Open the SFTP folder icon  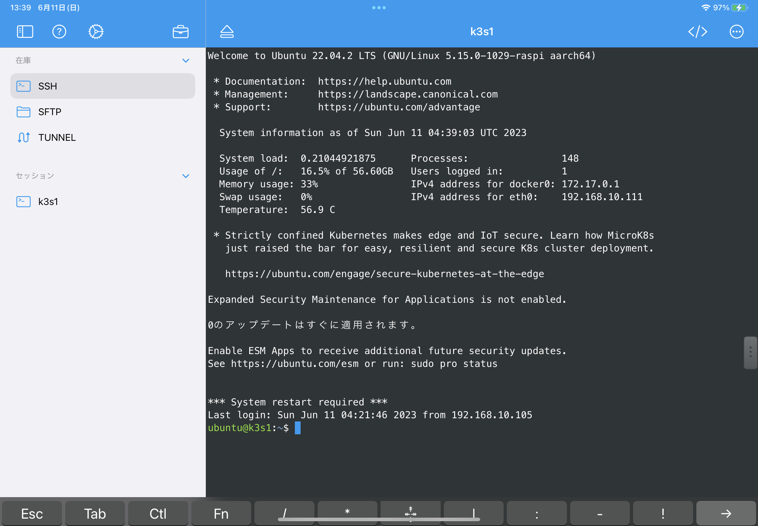click(x=23, y=112)
